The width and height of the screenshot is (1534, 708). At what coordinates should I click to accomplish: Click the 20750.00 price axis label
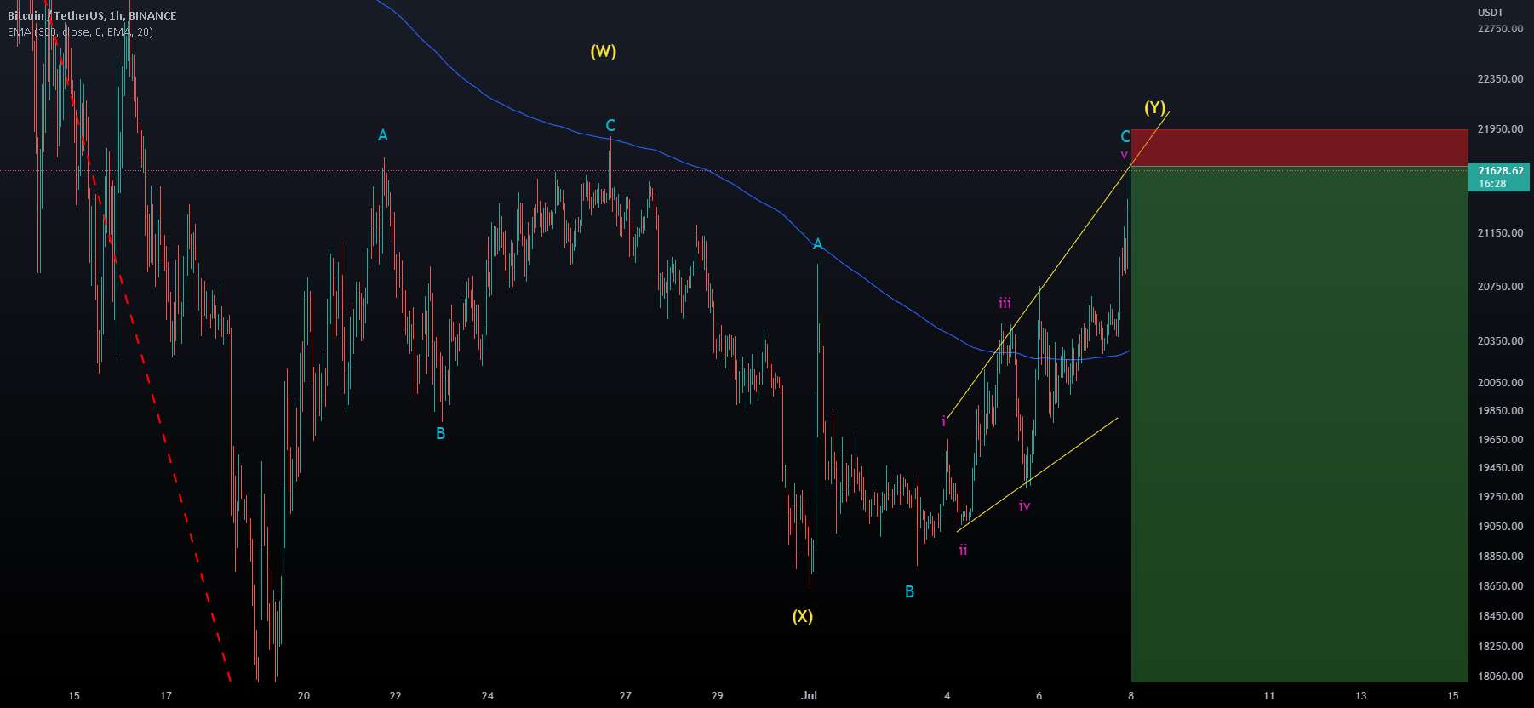point(1500,286)
